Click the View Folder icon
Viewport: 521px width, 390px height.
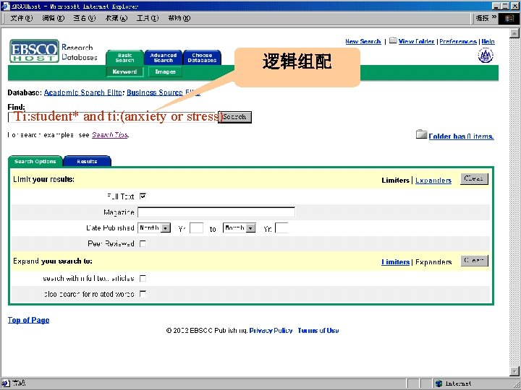[393, 40]
